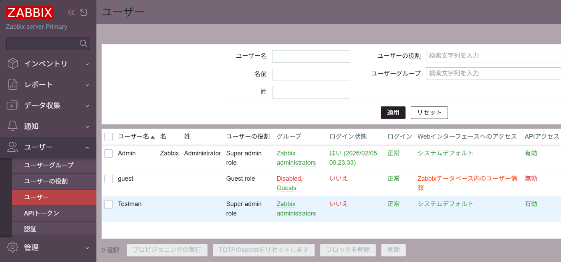The width and height of the screenshot is (561, 262).
Task: Open the ユーザーの役割 submenu item
Action: 54,181
